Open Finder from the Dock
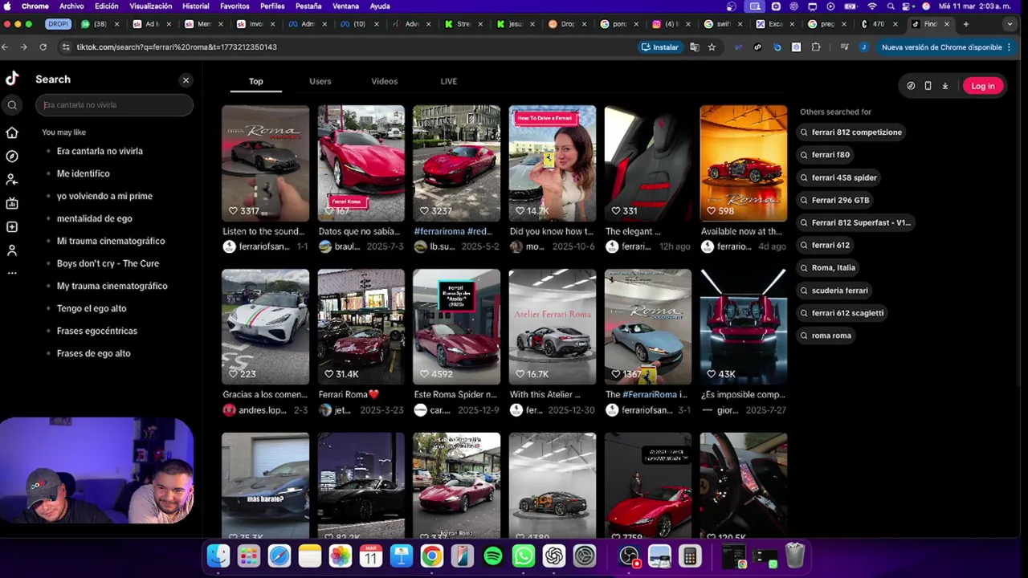 point(218,556)
